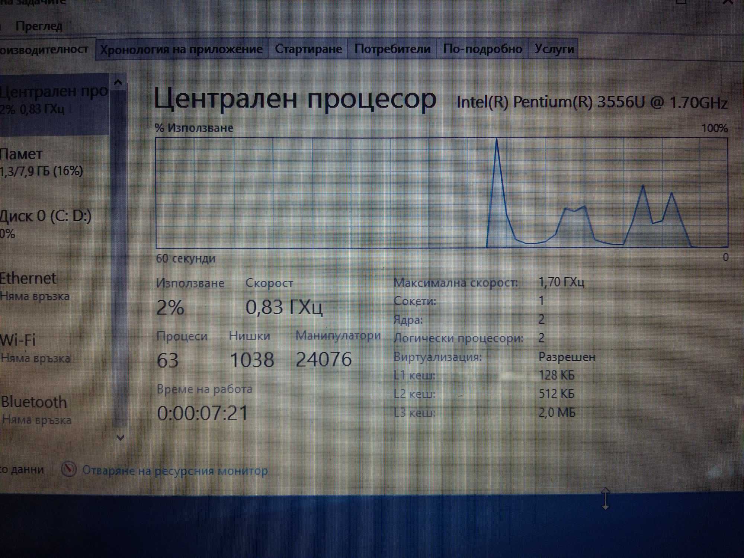
Task: Click the handles value 24076
Action: tap(324, 359)
